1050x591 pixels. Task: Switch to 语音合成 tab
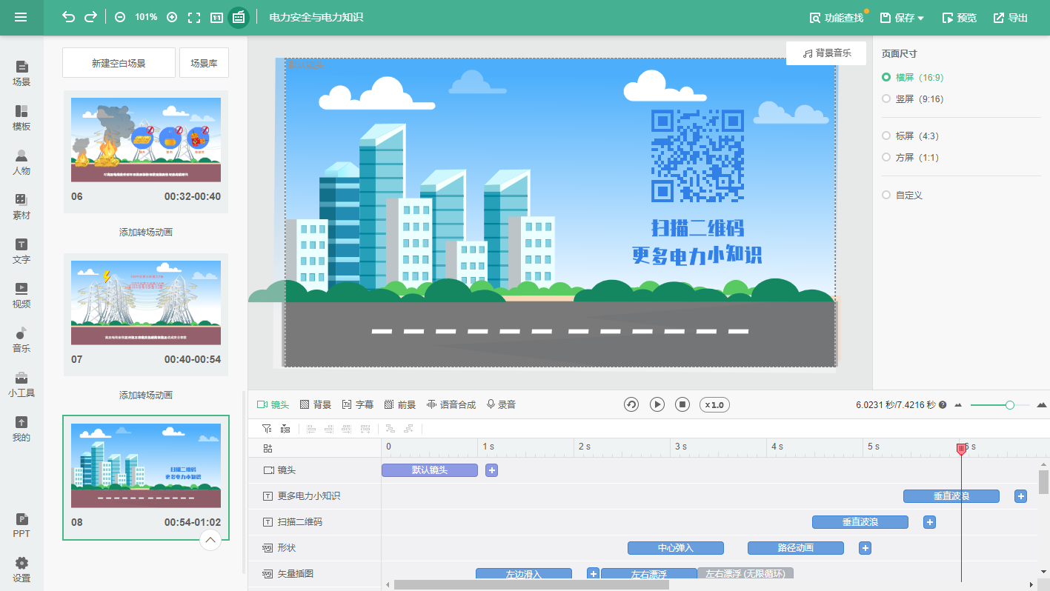pos(451,404)
